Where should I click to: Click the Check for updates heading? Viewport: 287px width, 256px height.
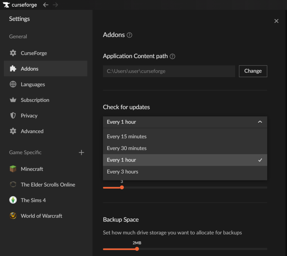point(126,107)
